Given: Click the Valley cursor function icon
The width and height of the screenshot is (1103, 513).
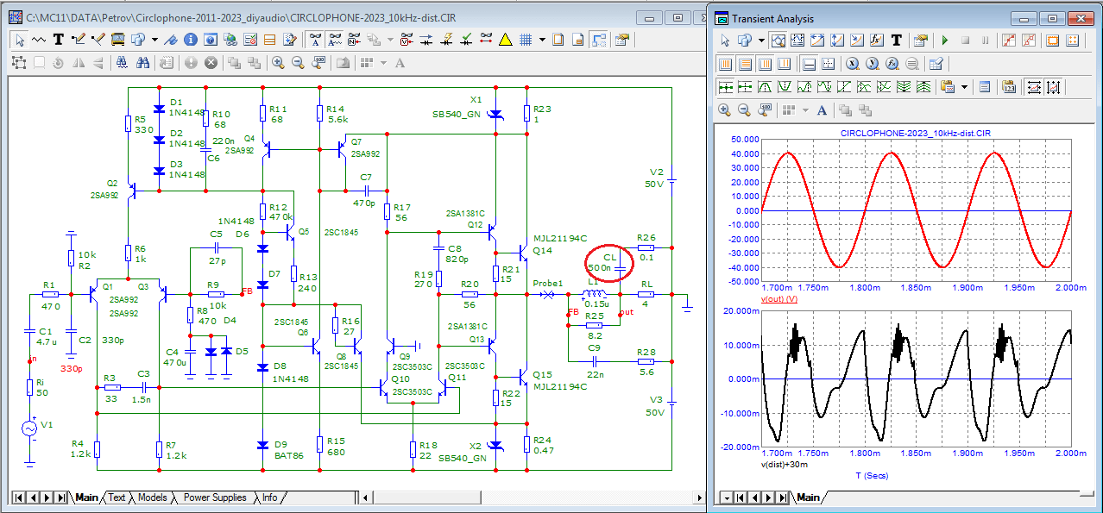Looking at the screenshot, I should coord(785,87).
